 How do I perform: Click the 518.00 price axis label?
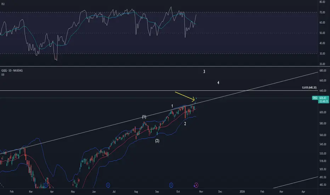click(323, 161)
